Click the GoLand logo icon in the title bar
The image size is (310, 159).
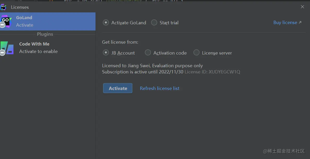[3, 7]
